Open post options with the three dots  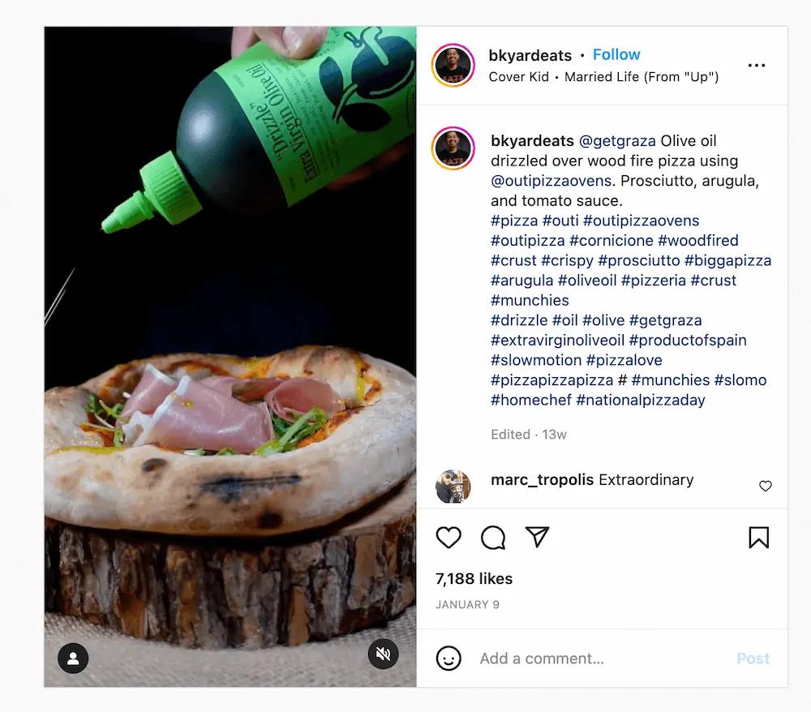pos(757,65)
